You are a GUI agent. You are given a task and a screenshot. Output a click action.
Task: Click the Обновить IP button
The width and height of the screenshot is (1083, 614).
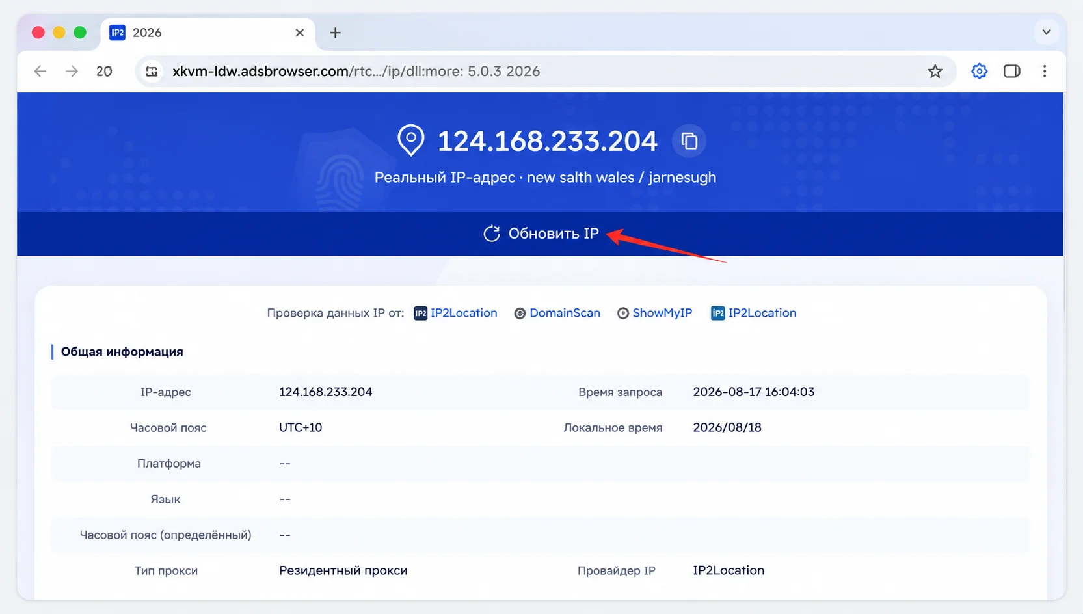(x=541, y=234)
